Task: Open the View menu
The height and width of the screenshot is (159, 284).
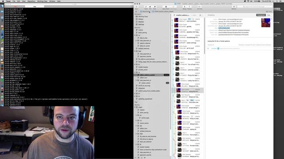Action: [x=24, y=1]
